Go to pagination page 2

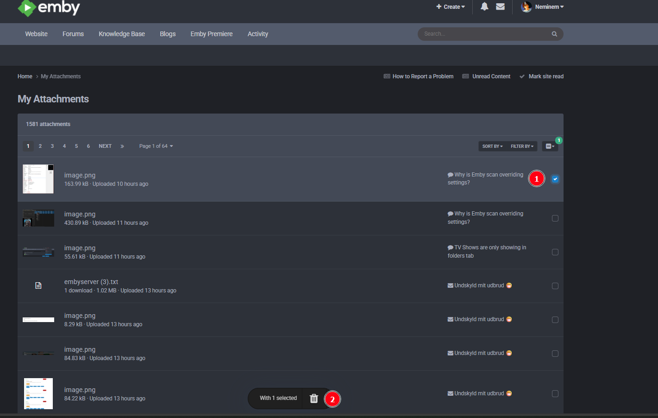click(40, 146)
